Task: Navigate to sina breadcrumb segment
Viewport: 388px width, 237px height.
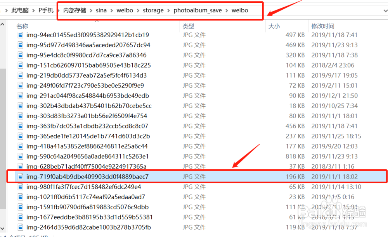Action: (x=101, y=10)
